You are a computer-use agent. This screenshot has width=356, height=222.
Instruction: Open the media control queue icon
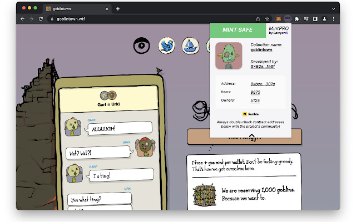pos(306,19)
